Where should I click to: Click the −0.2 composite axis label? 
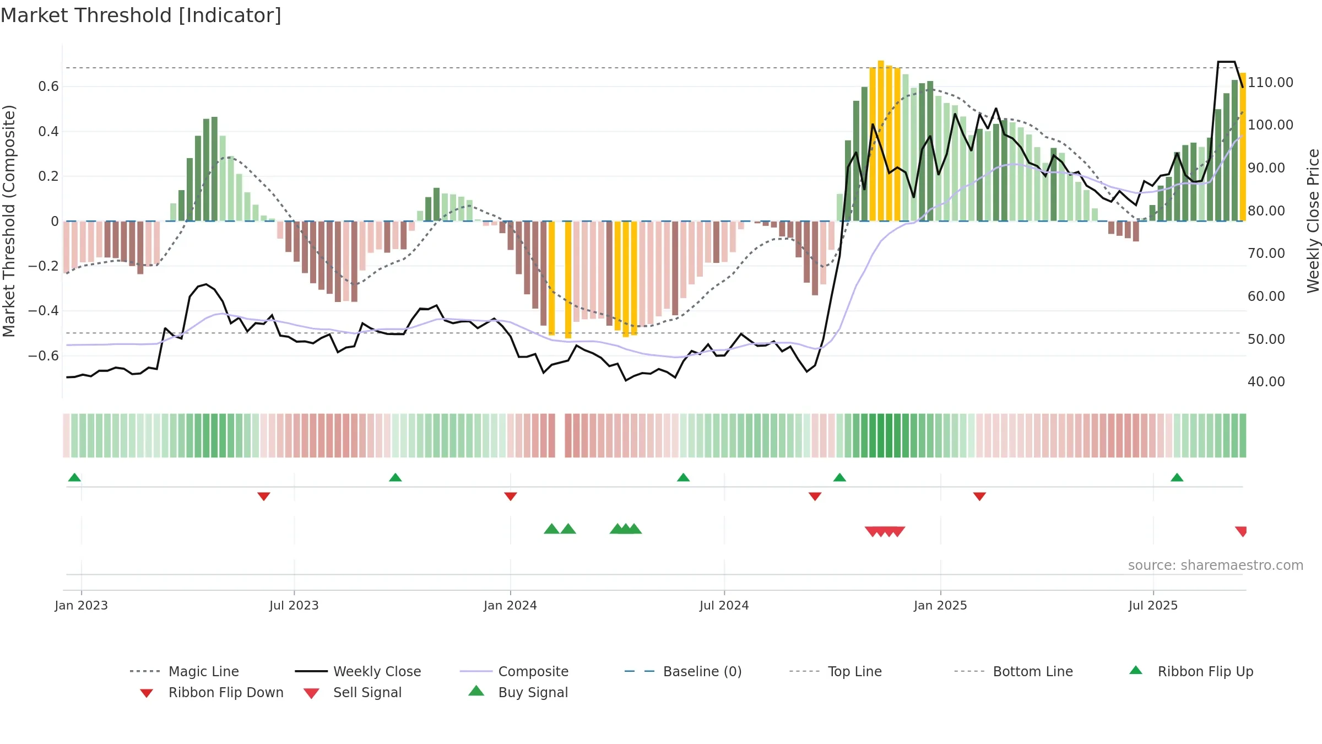click(44, 266)
